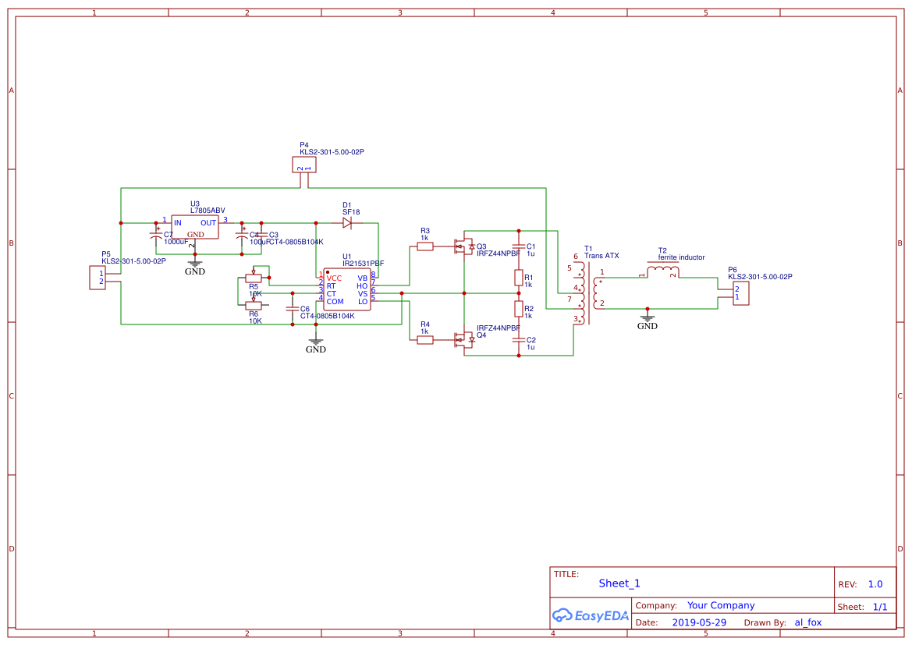Click the 'REV:' field label
Image resolution: width=912 pixels, height=645 pixels.
point(847,584)
